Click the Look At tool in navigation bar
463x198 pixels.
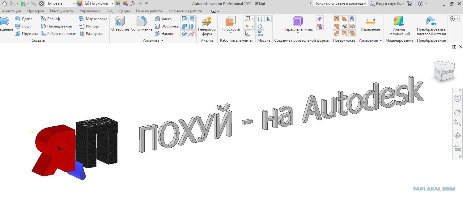click(x=457, y=149)
